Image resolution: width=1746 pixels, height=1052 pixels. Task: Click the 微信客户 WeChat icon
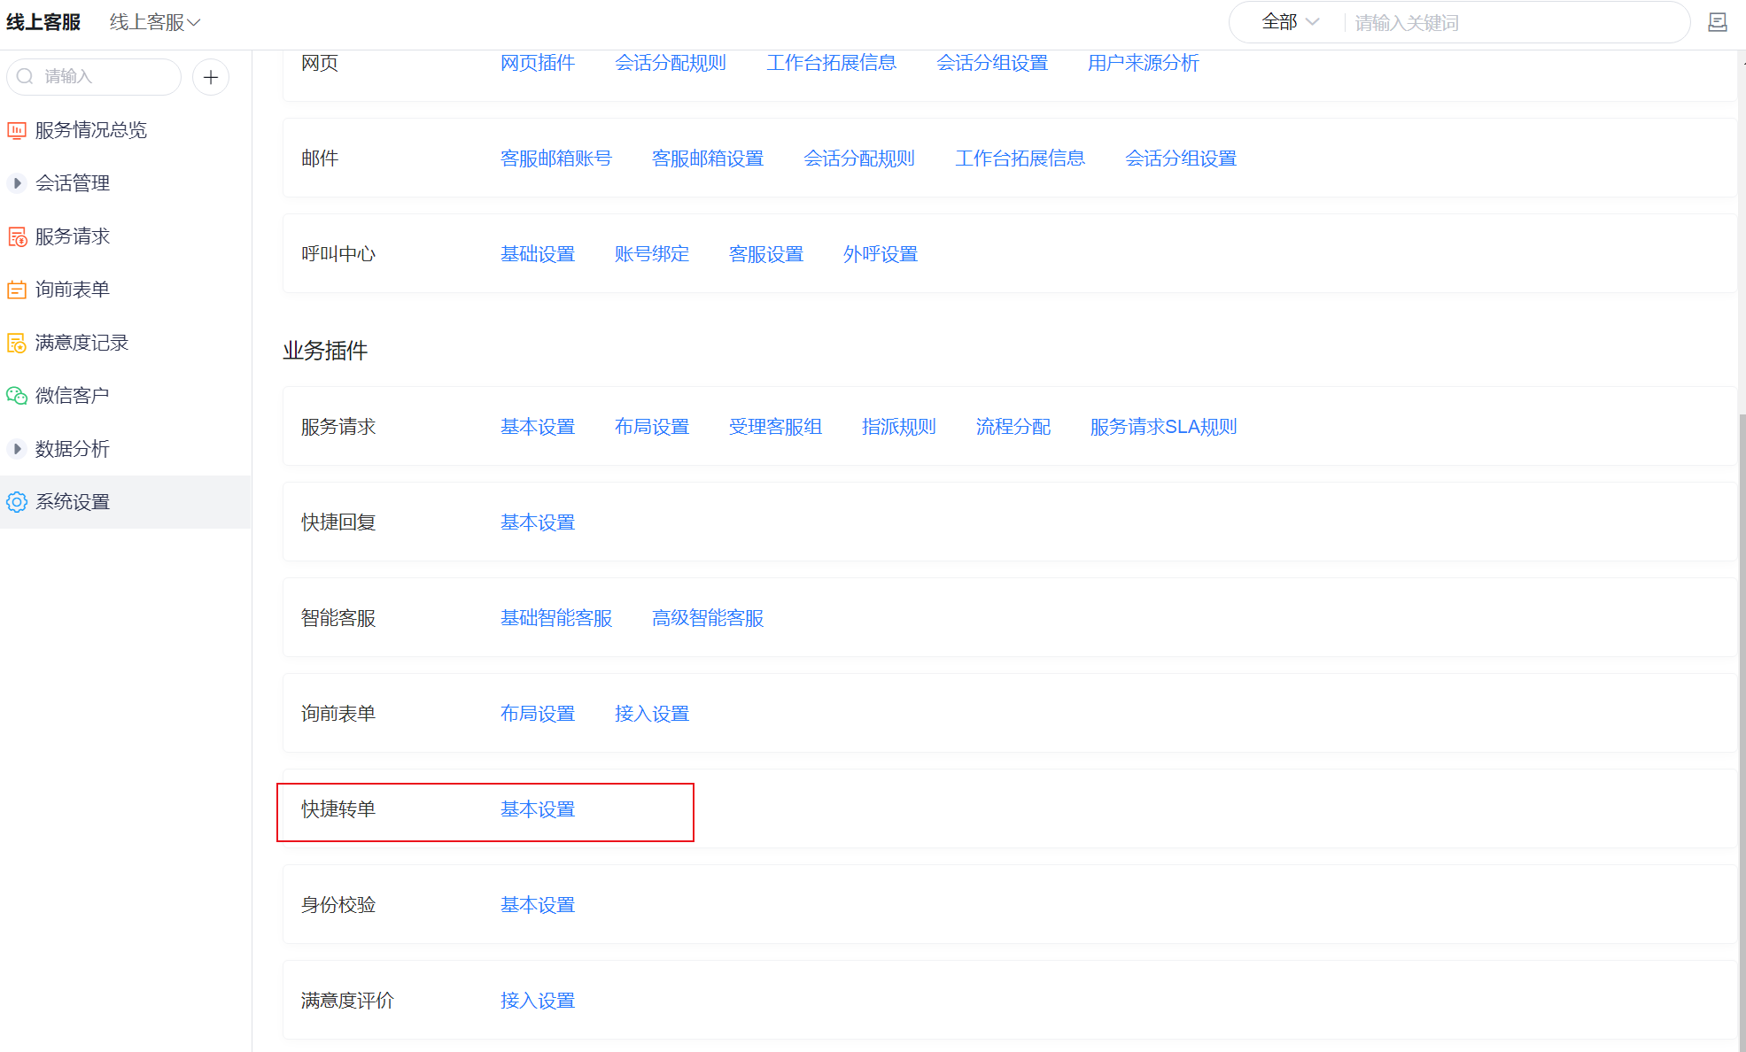click(x=17, y=396)
